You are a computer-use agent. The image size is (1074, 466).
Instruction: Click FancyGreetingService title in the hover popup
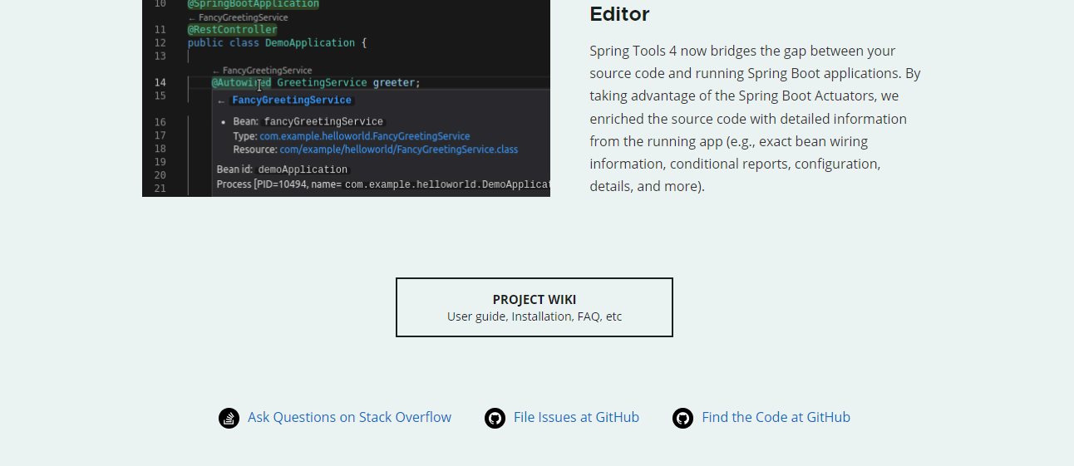(292, 101)
